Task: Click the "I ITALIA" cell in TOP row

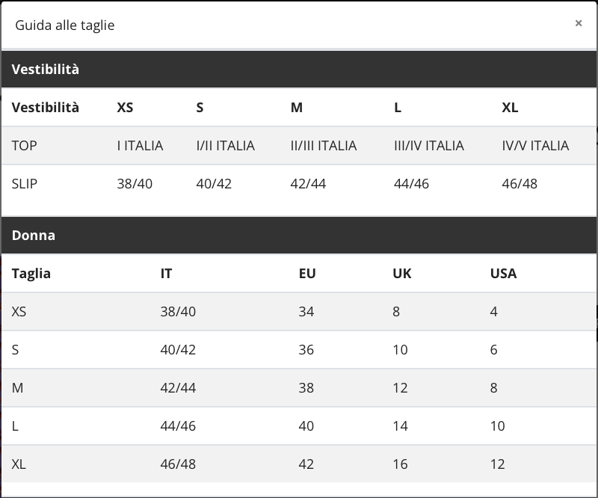Action: (140, 146)
